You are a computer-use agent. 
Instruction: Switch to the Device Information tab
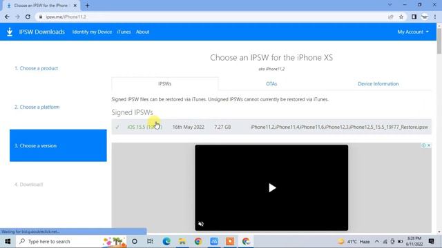click(x=378, y=84)
